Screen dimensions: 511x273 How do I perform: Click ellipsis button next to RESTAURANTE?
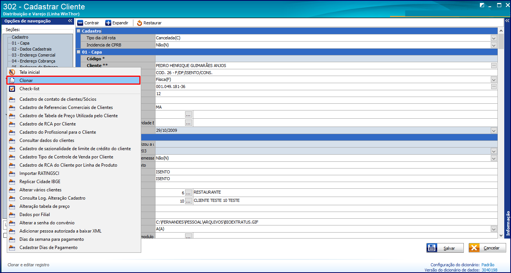(x=188, y=192)
